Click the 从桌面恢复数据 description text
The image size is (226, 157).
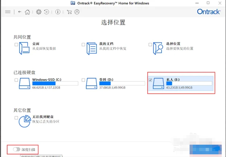(44, 48)
